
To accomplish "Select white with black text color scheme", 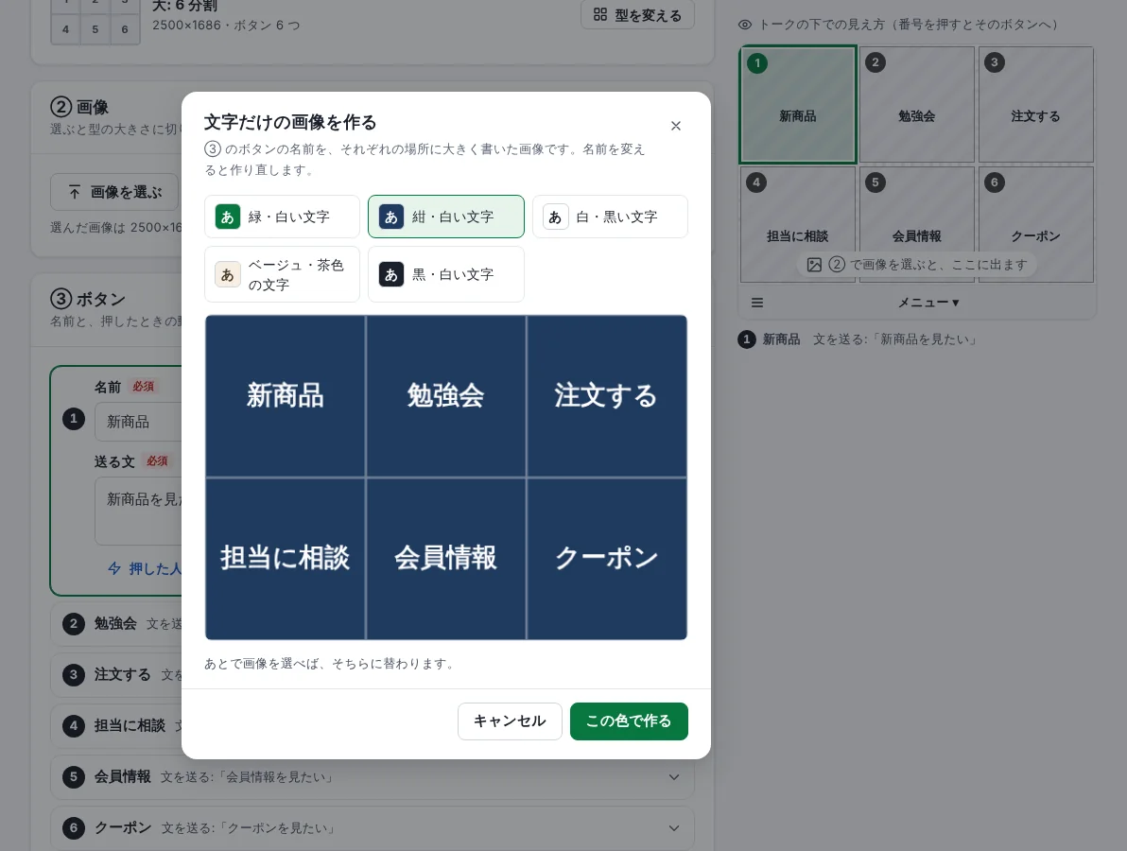I will [x=610, y=217].
